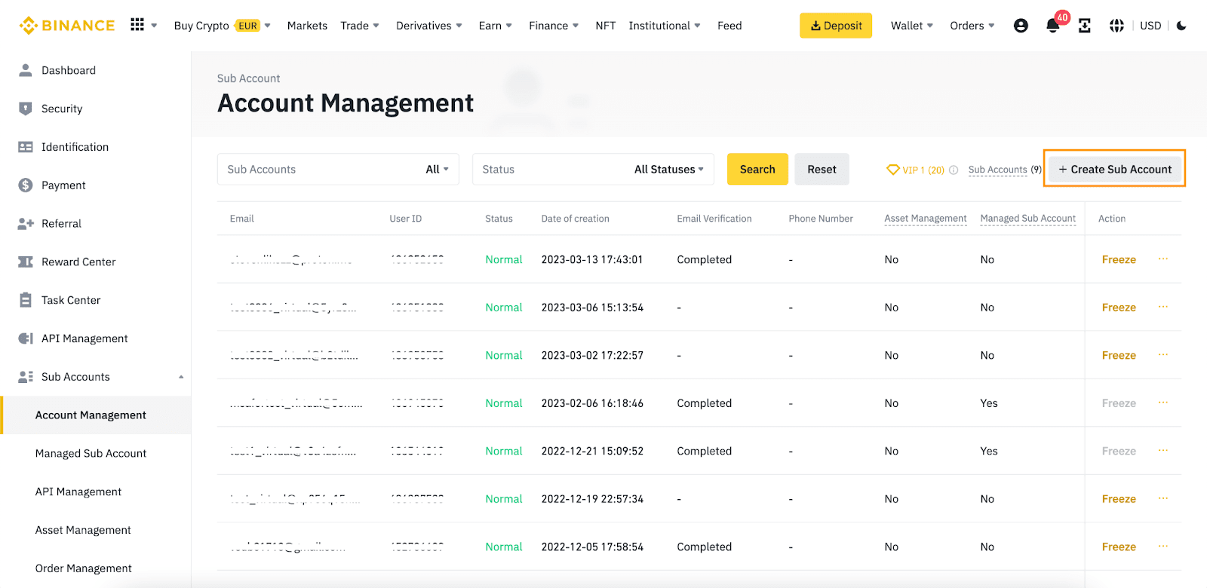Open more actions for 2023-03-02 row

pos(1163,354)
